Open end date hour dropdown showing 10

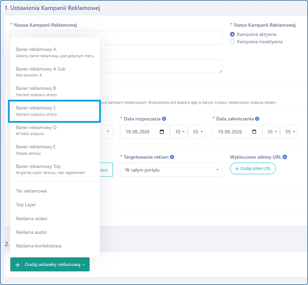271,132
